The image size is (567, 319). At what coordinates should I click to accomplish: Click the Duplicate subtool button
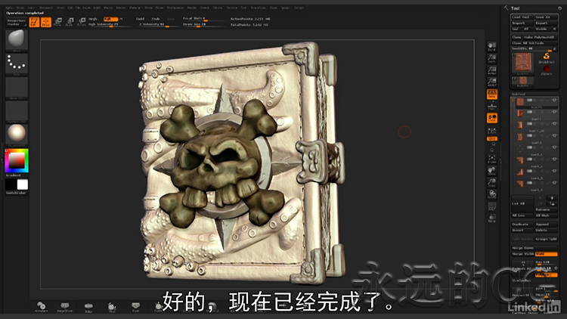(522, 225)
